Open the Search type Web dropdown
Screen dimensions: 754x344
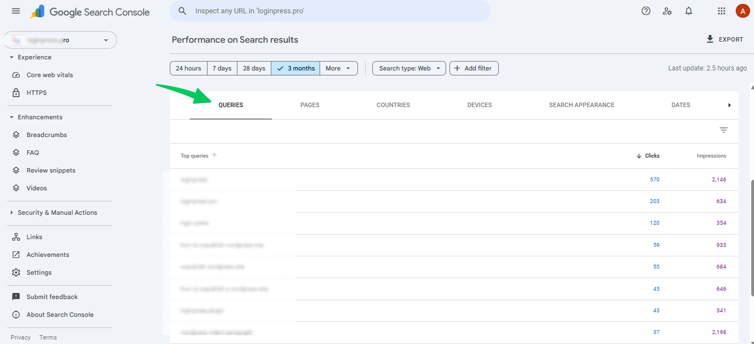pos(409,68)
